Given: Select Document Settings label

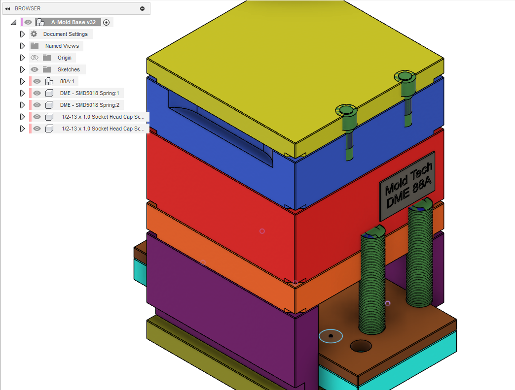Looking at the screenshot, I should [65, 34].
